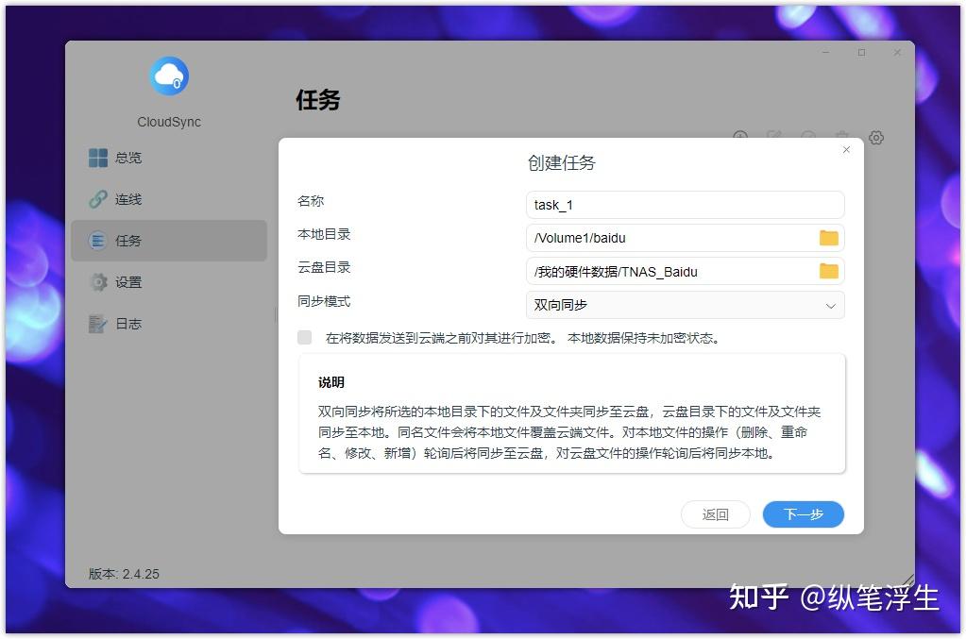Open the cloud directory folder picker
The image size is (966, 639).
[828, 271]
